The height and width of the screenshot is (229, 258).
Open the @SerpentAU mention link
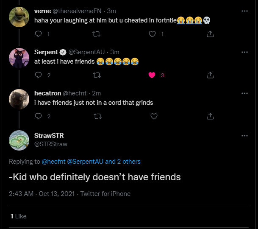[85, 162]
